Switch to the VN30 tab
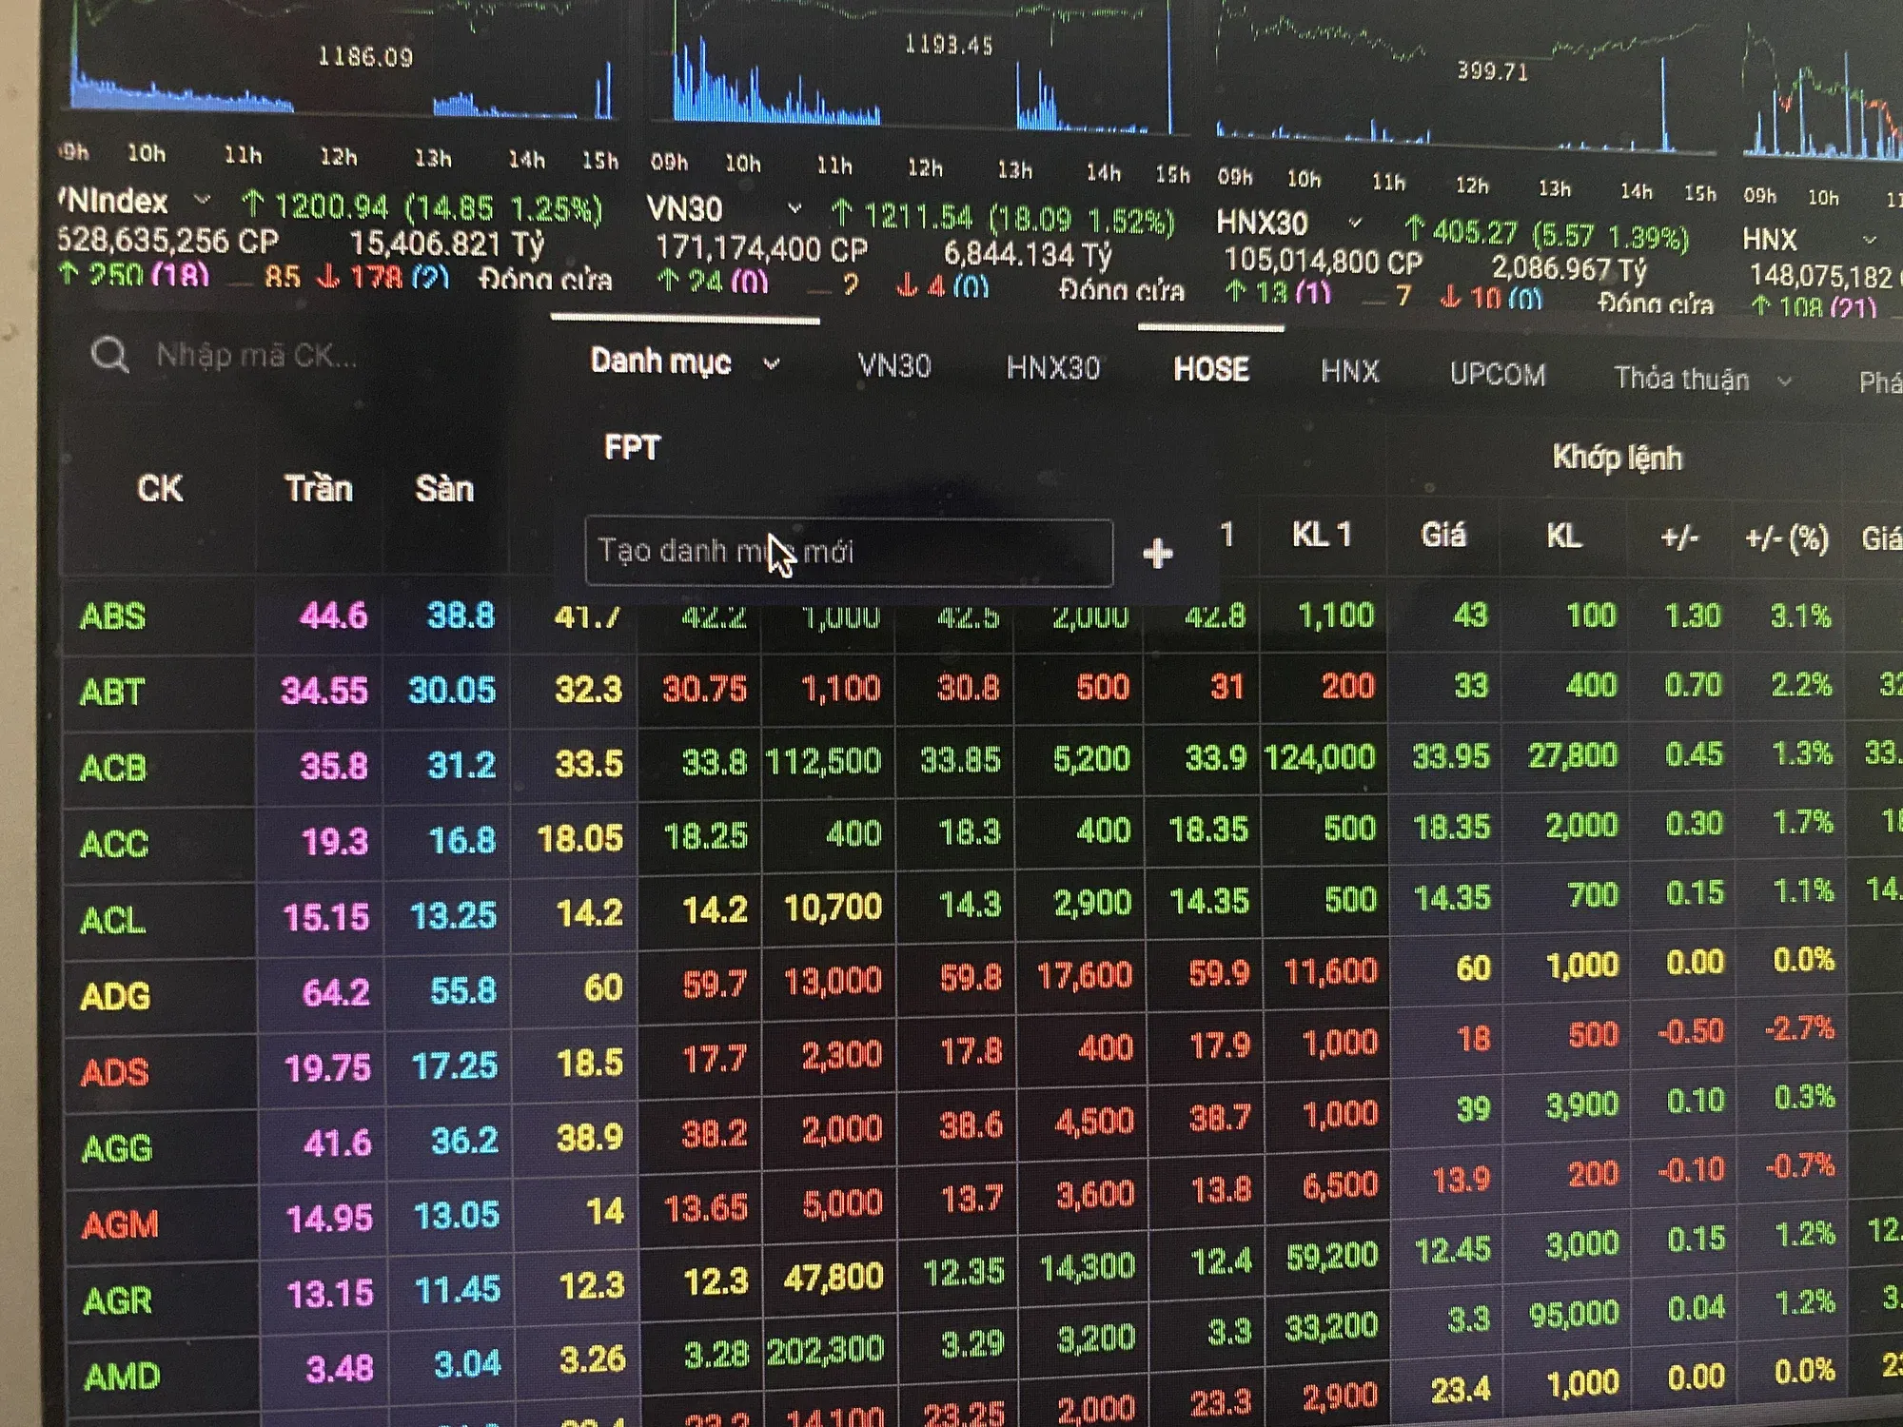The width and height of the screenshot is (1903, 1427). pos(893,366)
